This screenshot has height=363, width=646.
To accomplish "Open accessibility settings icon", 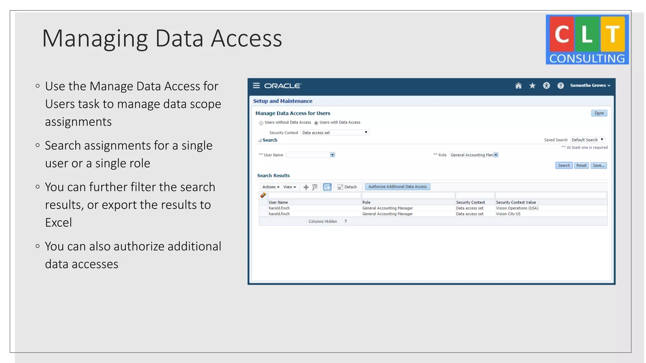I will coord(546,86).
